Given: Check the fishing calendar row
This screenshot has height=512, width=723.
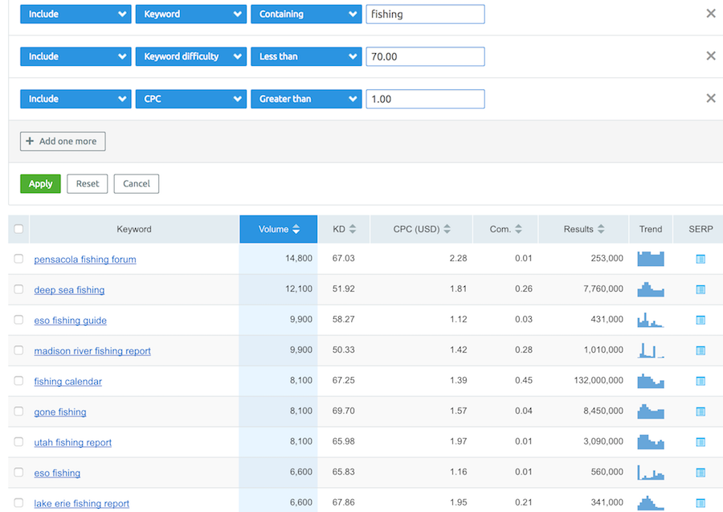Looking at the screenshot, I should pos(18,380).
